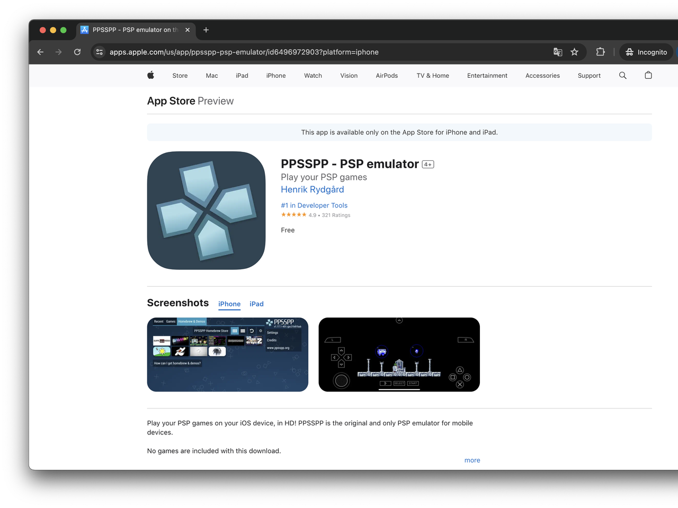Expand description with more link
Image resolution: width=678 pixels, height=508 pixels.
coord(472,460)
